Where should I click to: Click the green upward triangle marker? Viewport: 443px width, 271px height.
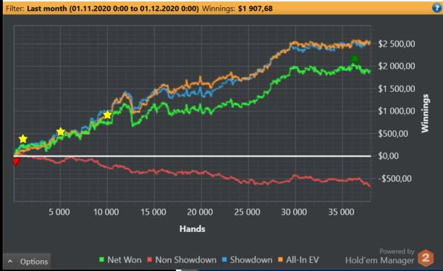click(x=355, y=58)
